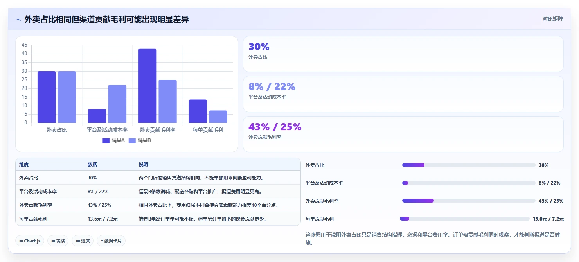Click the 情景A bar for 平台及活动成本率

tap(97, 116)
